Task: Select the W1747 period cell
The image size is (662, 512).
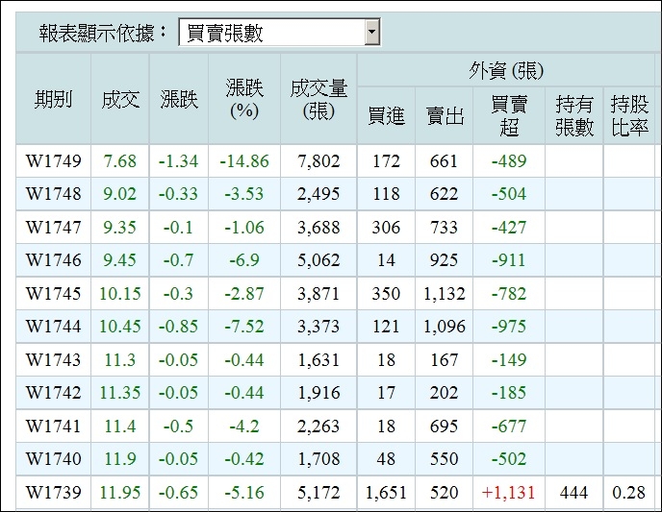Action: click(x=53, y=227)
